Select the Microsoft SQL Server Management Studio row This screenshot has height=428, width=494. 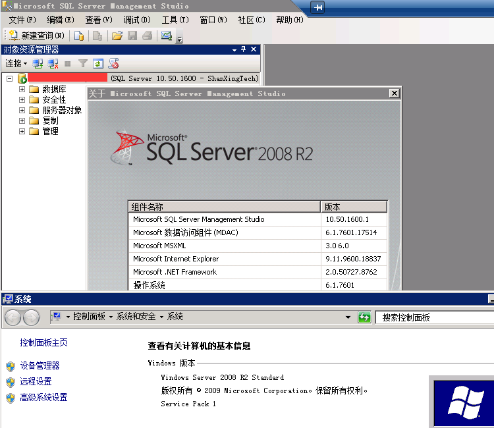point(258,219)
